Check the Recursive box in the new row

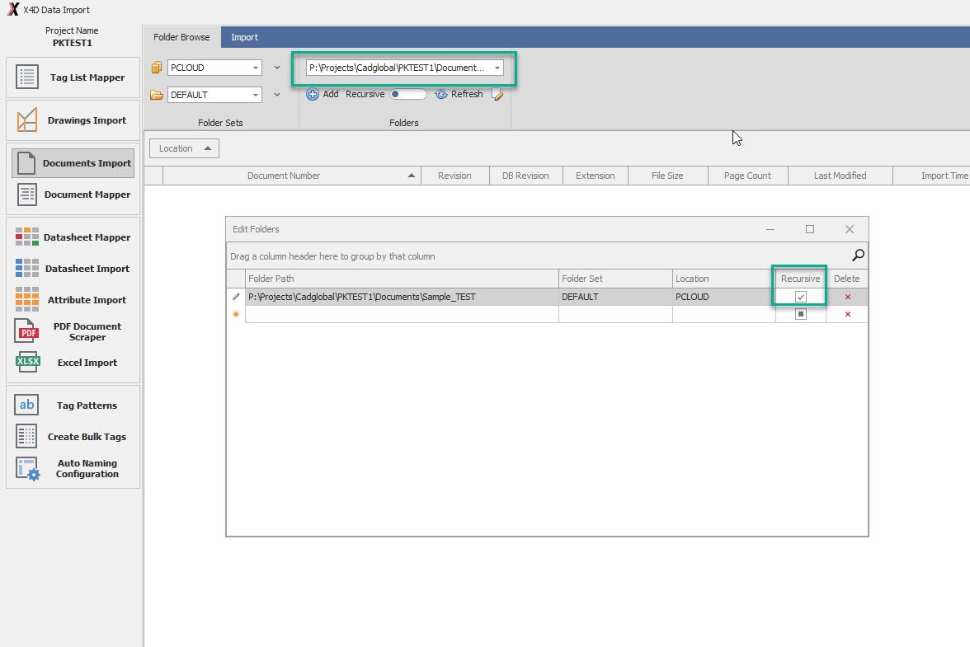pyautogui.click(x=800, y=314)
